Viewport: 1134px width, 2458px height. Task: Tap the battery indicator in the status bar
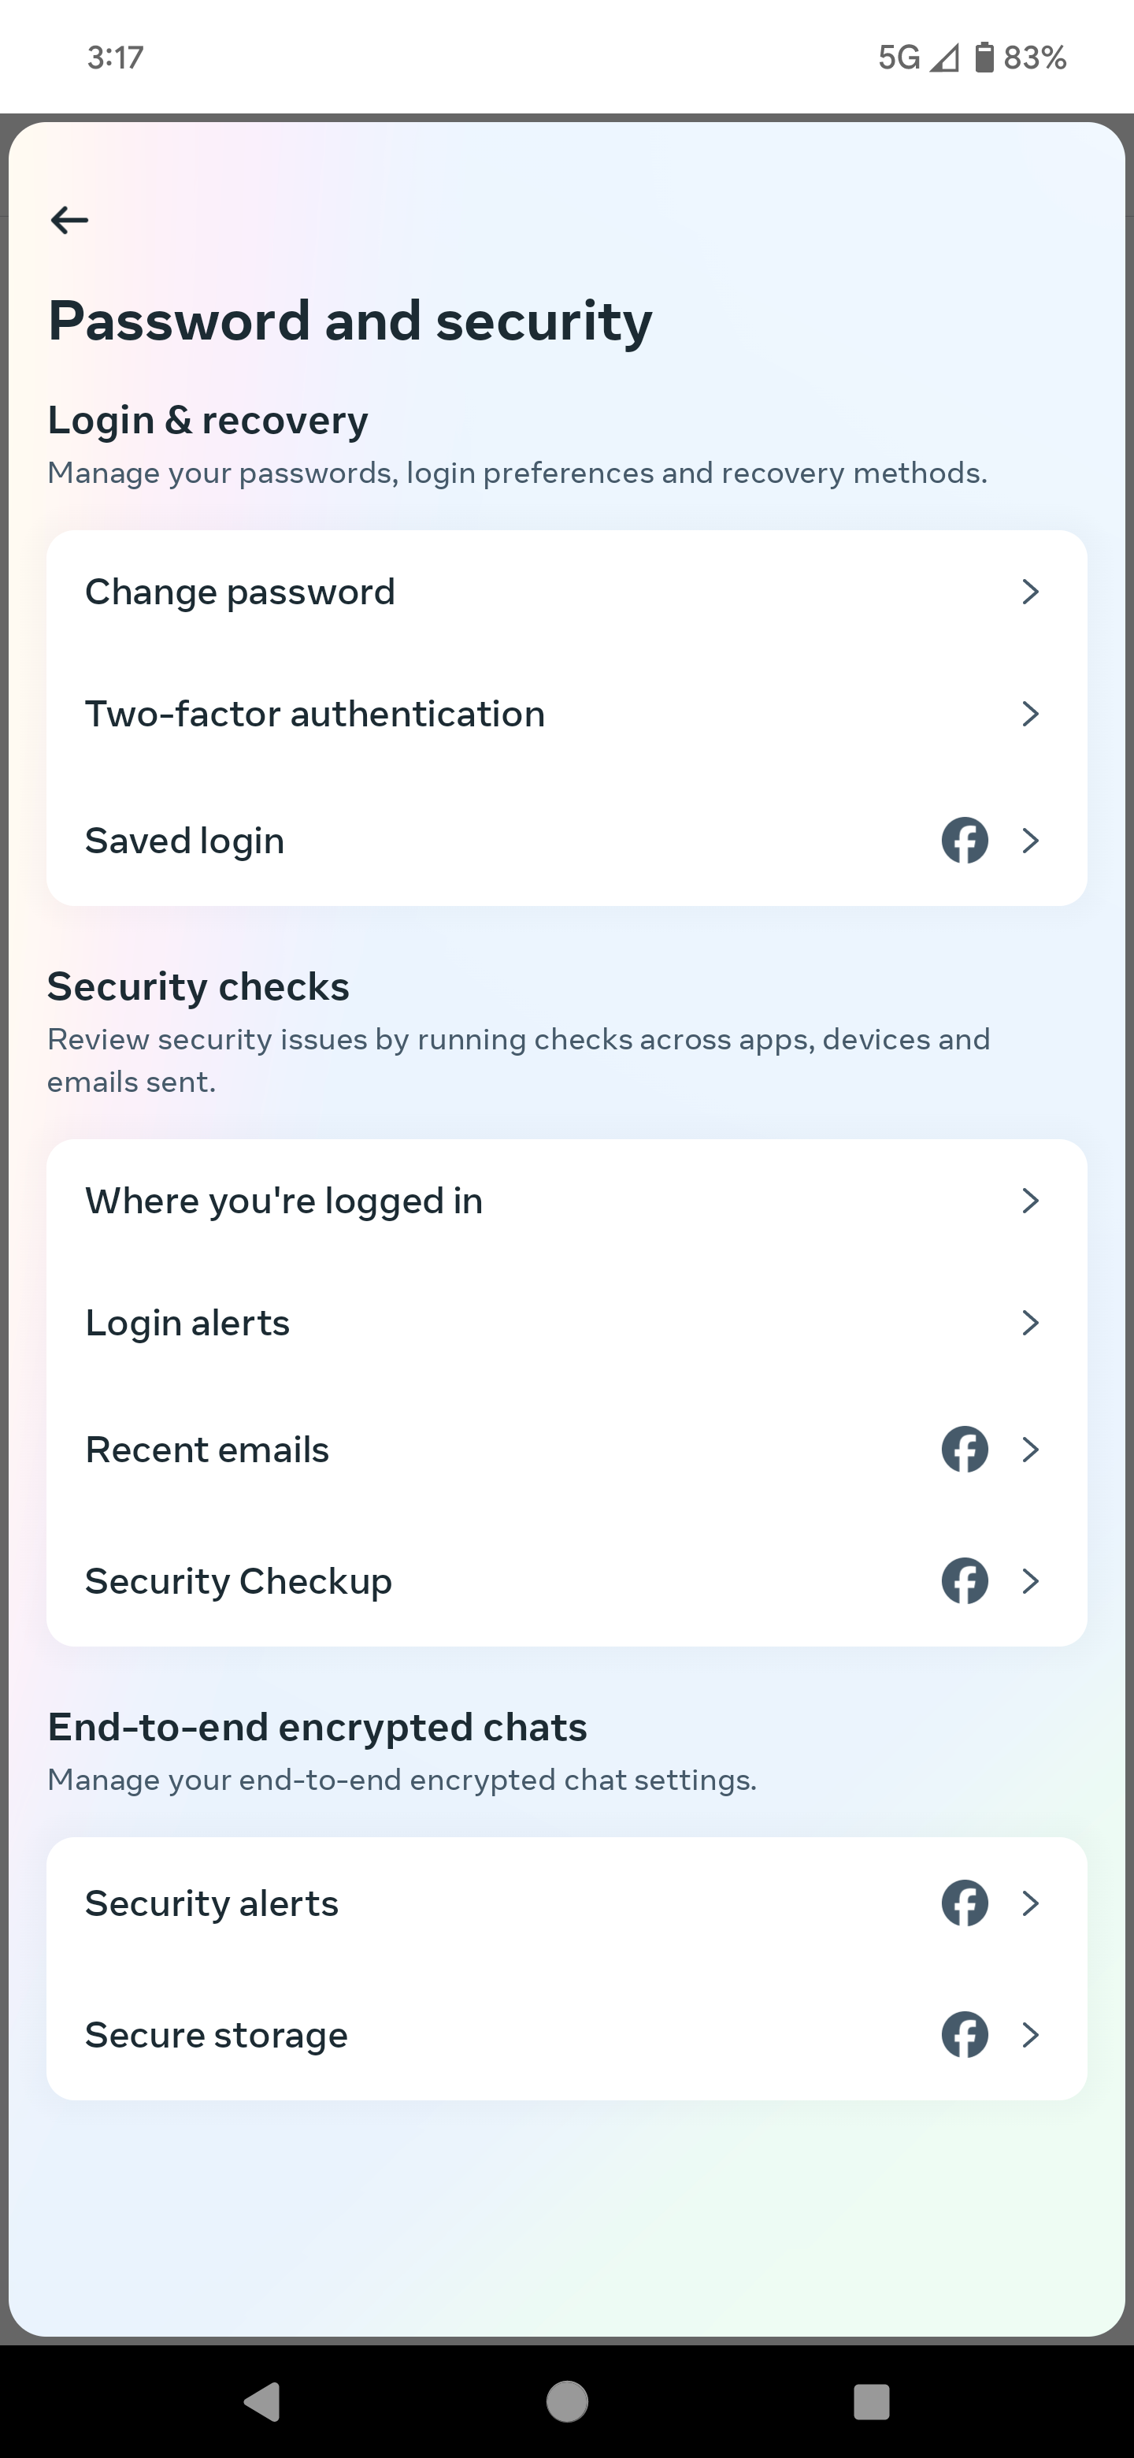tap(984, 58)
